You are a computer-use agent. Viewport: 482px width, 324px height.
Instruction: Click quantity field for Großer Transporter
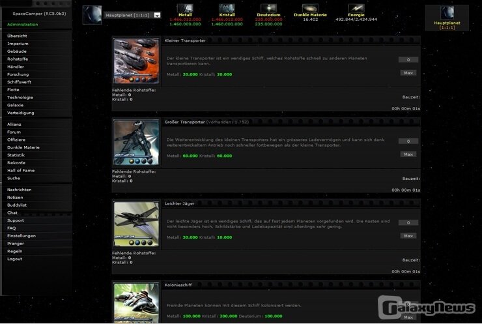[x=408, y=141]
